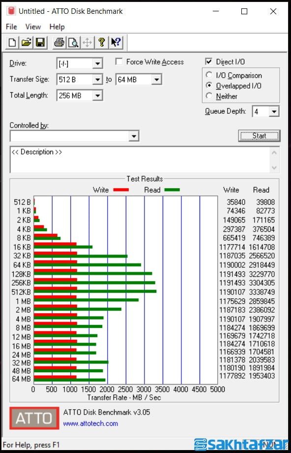
Task: Open the Controlled by dropdown
Action: [x=134, y=136]
